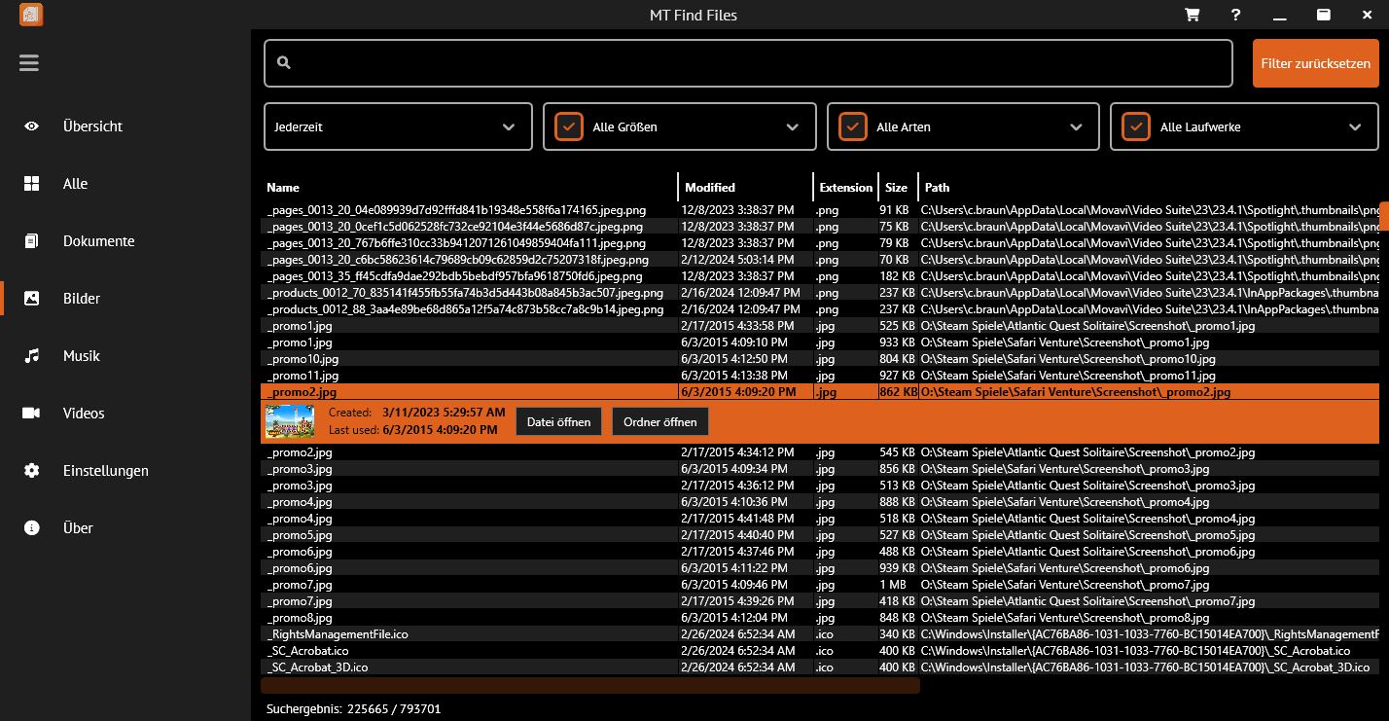Screen dimensions: 1389x721
Task: Select the Musik note icon
Action: point(32,356)
